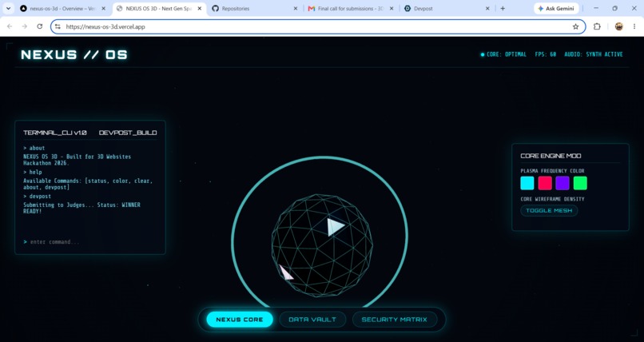Close the nexus-os-3d Overview tab
Viewport: 644px width, 342px height.
click(104, 8)
